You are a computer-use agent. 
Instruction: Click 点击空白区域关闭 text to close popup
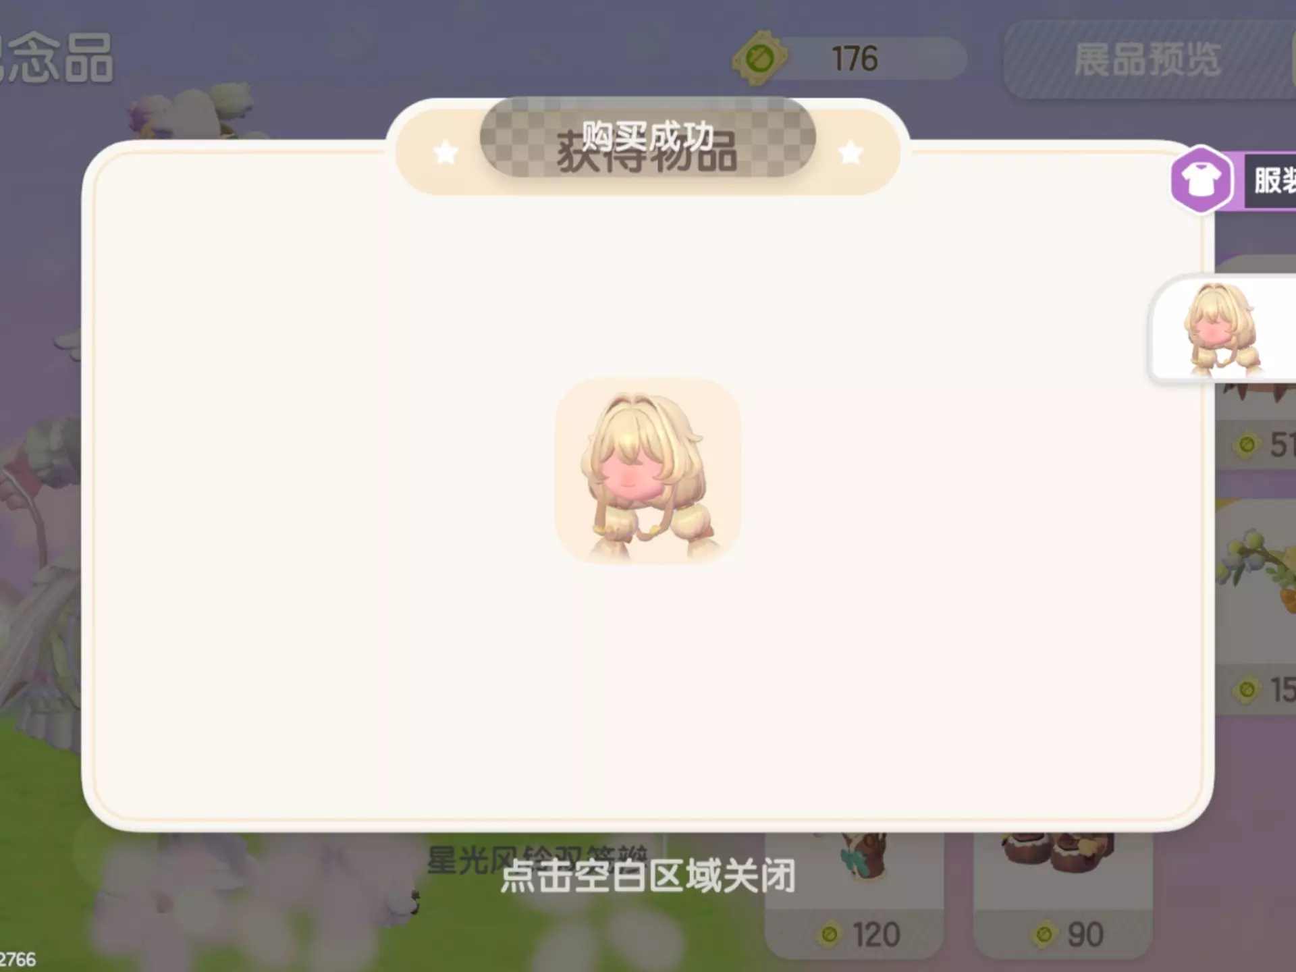(648, 877)
